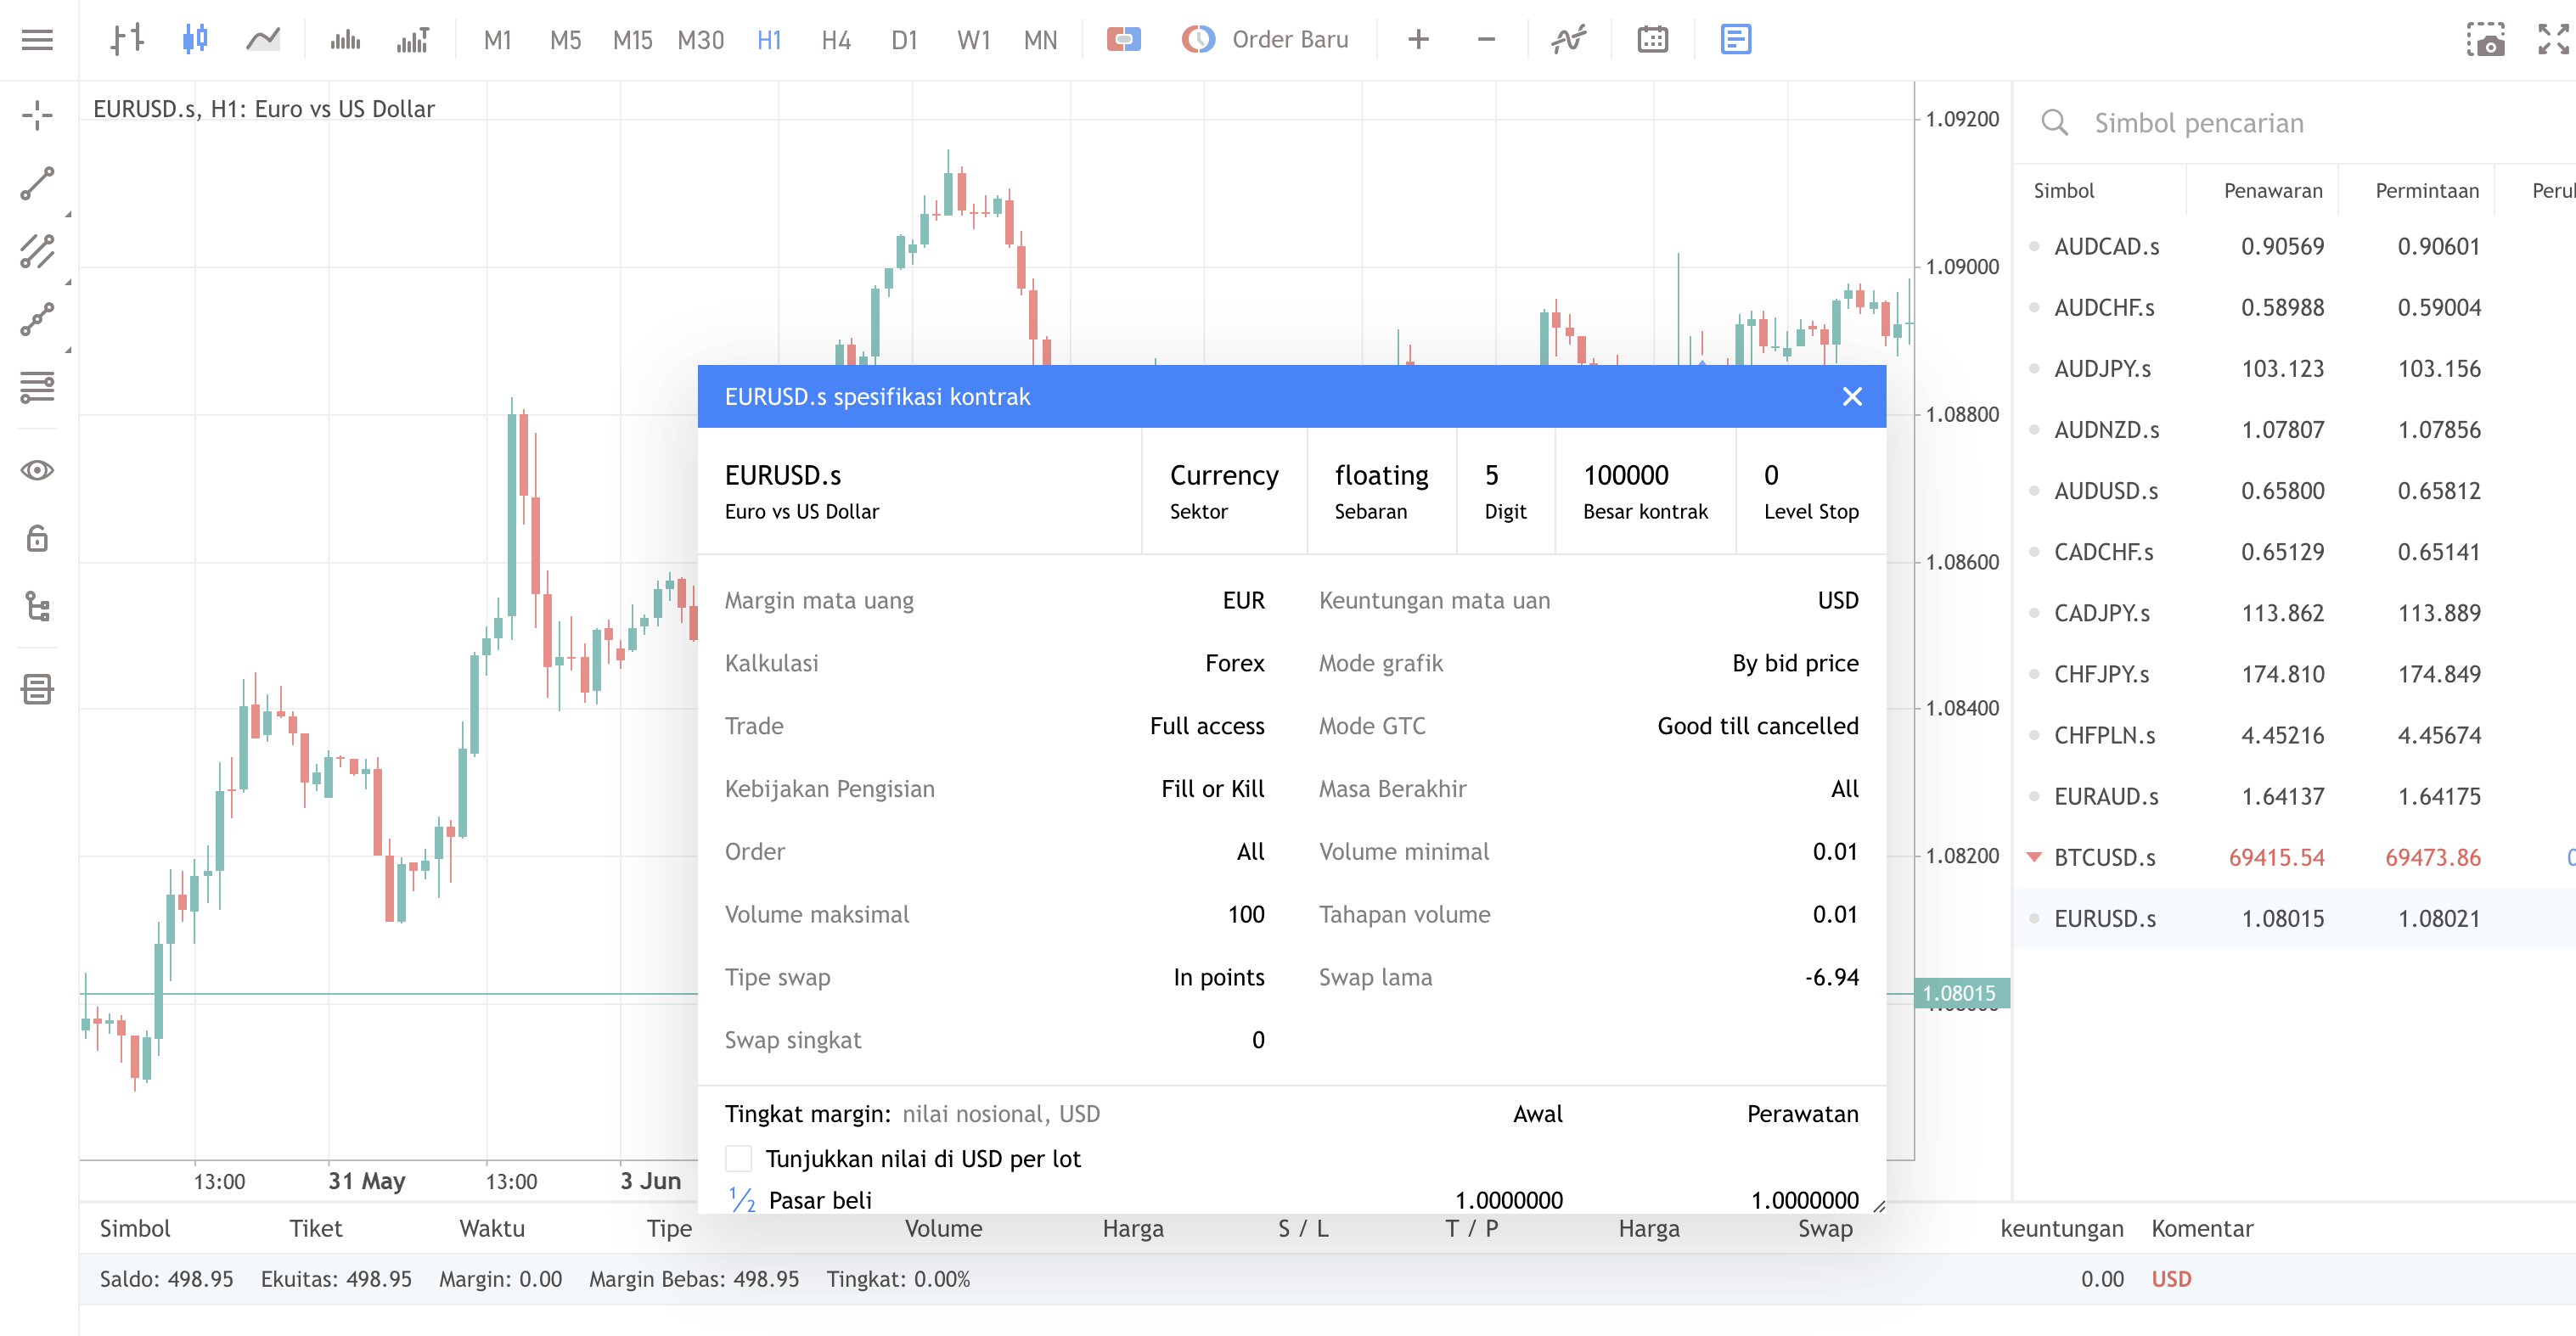Viewport: 2576px width, 1336px height.
Task: Select the polyline drawing tool
Action: click(37, 319)
